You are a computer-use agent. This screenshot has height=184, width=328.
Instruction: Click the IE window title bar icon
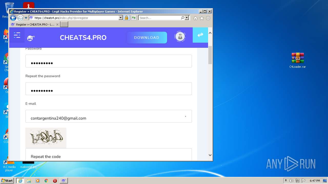pos(12,11)
